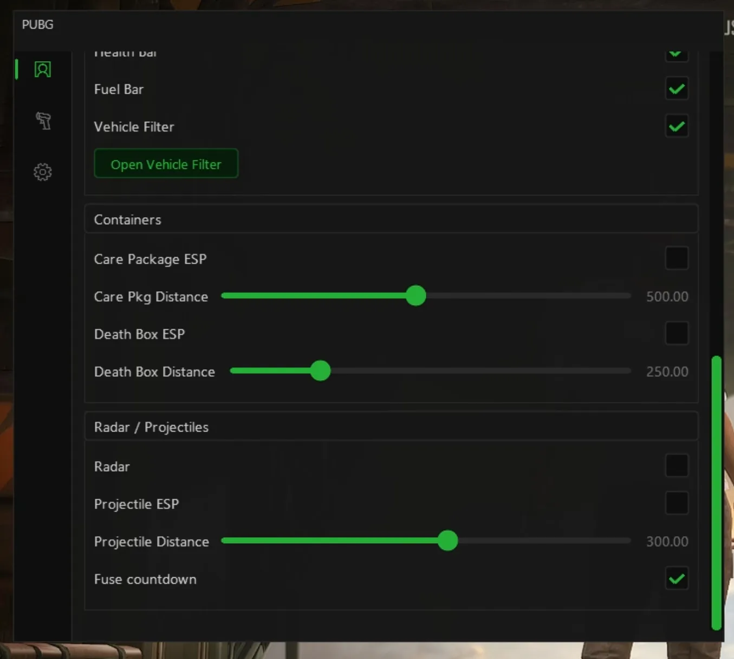
Task: Enable the Care Package ESP checkbox
Action: click(677, 258)
